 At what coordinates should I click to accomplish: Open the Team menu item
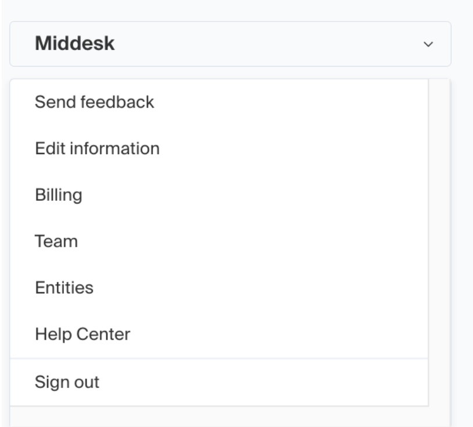(x=56, y=241)
